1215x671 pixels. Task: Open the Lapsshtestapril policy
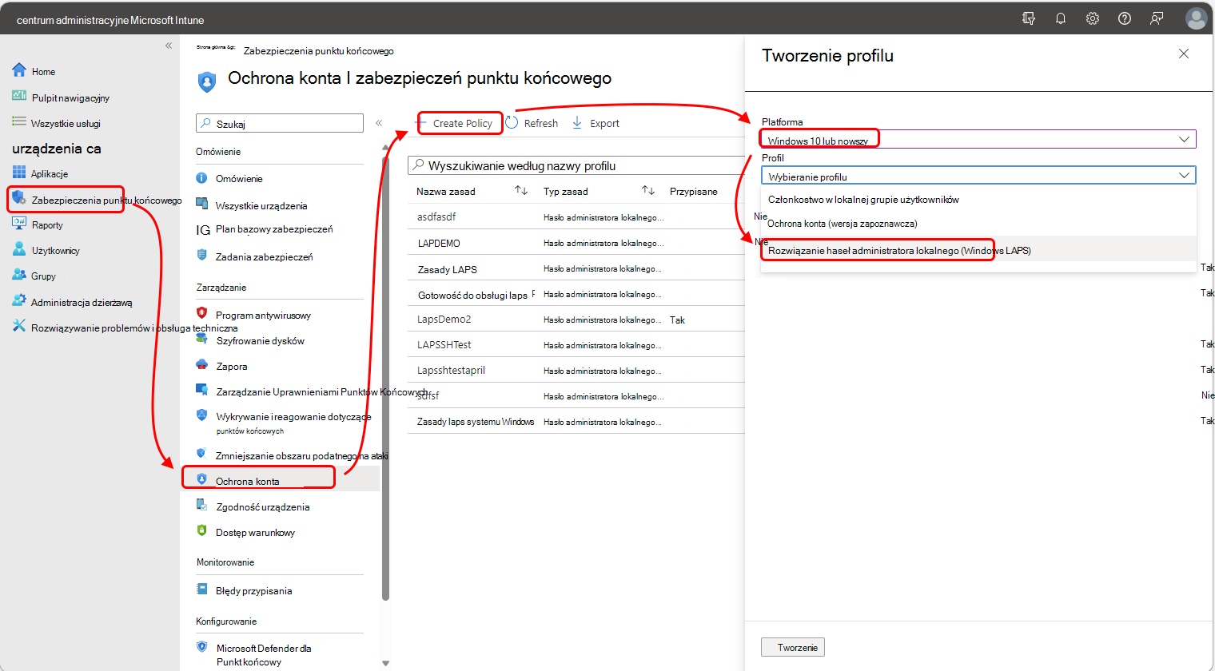(451, 370)
